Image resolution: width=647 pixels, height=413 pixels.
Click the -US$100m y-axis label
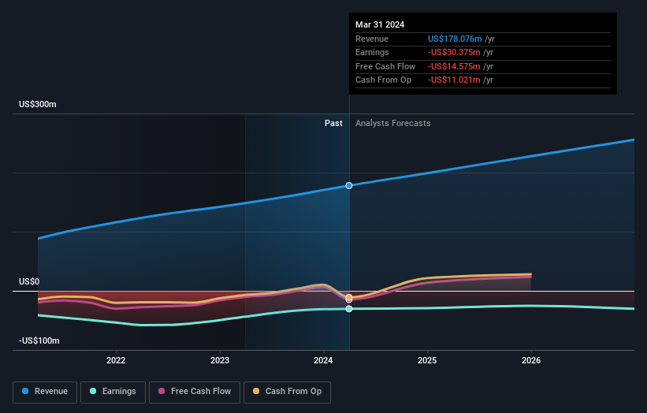point(39,340)
